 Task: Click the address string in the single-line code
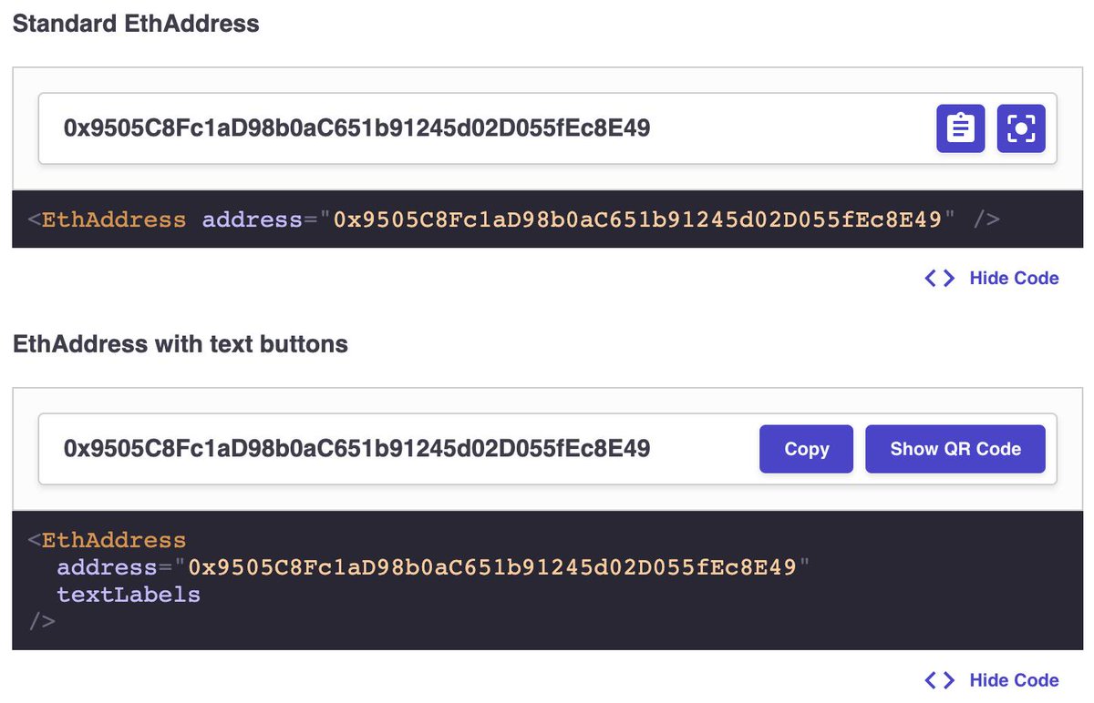[x=637, y=219]
